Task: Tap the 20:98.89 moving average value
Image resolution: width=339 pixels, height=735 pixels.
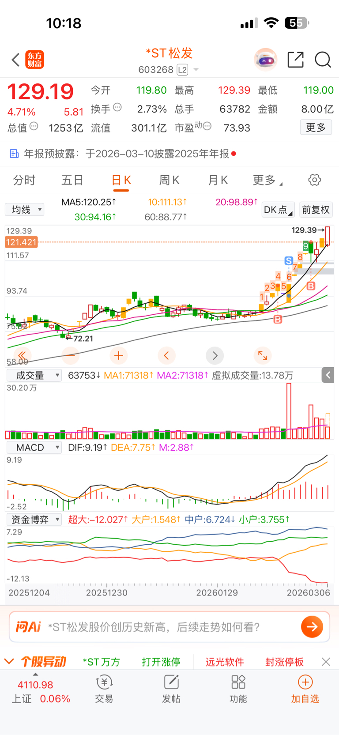Action: pyautogui.click(x=237, y=202)
